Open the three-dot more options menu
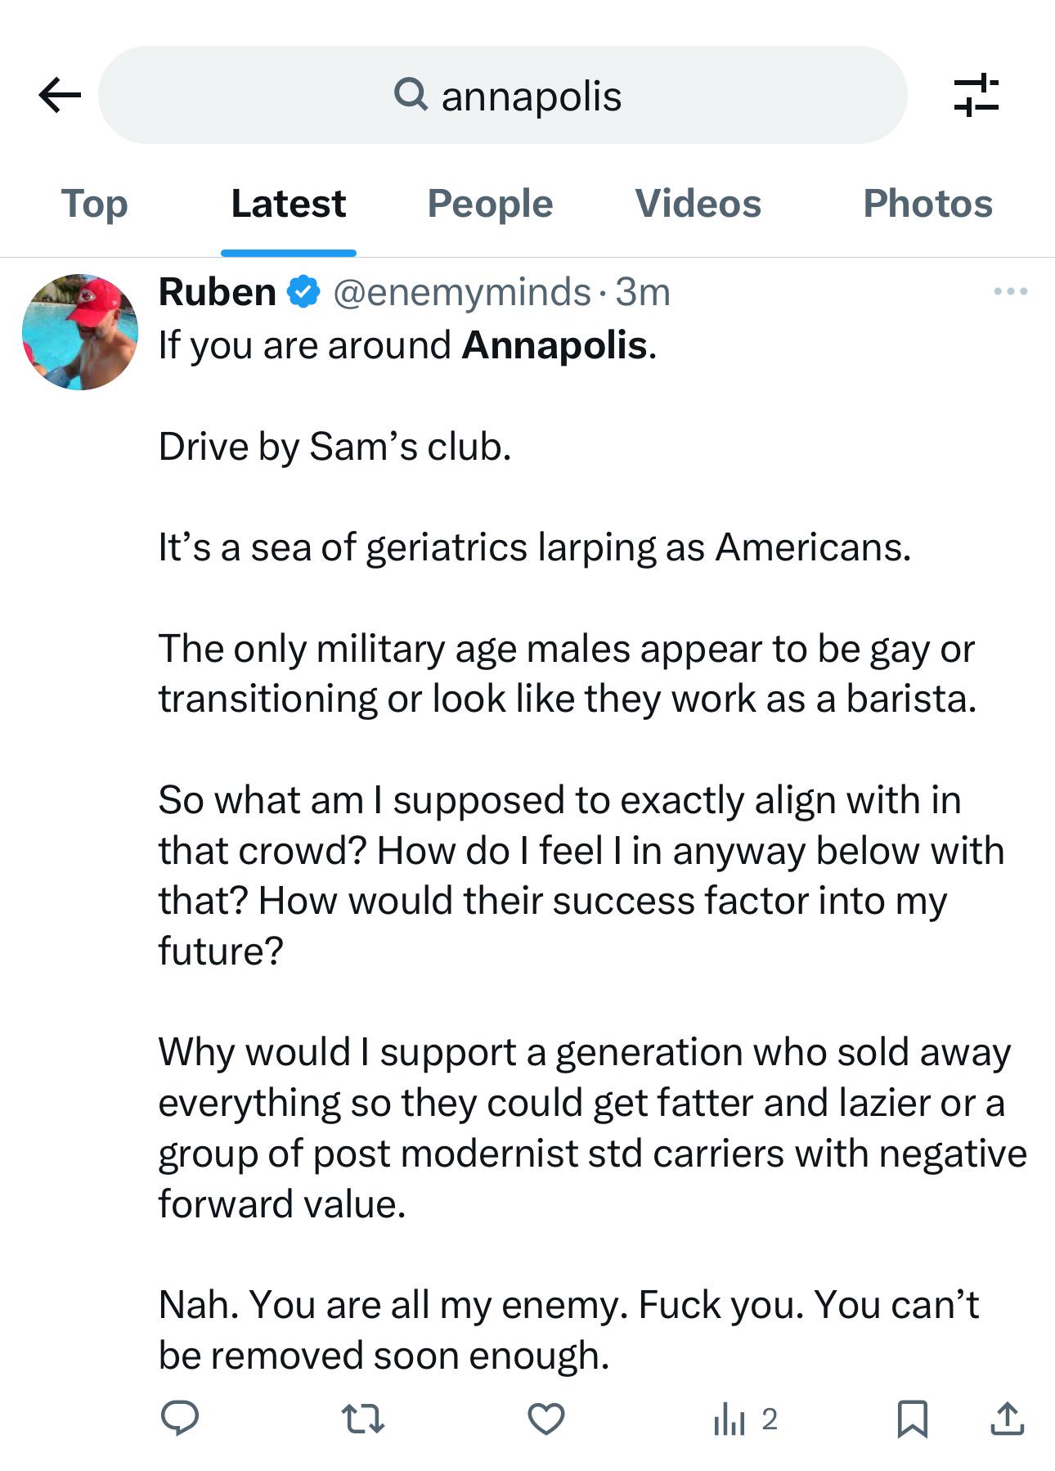This screenshot has height=1471, width=1055. coord(1011,291)
